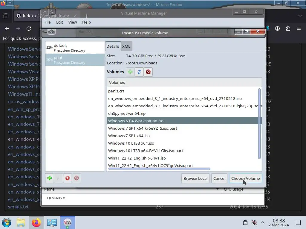Start the selected storage pool
Viewport: 306px width, 229px height.
(58, 178)
